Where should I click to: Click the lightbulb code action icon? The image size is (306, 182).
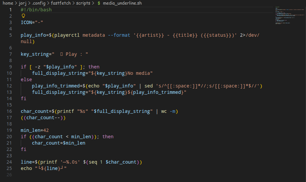pos(23,16)
